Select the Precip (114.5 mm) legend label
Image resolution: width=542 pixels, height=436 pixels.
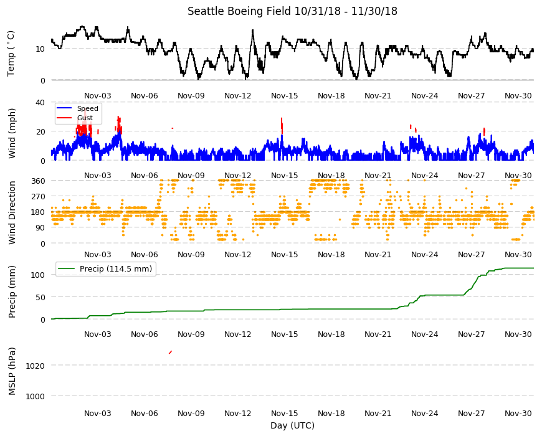click(116, 269)
